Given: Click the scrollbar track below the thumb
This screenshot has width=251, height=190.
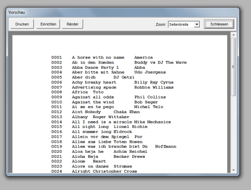Looking at the screenshot, I should (x=234, y=133).
